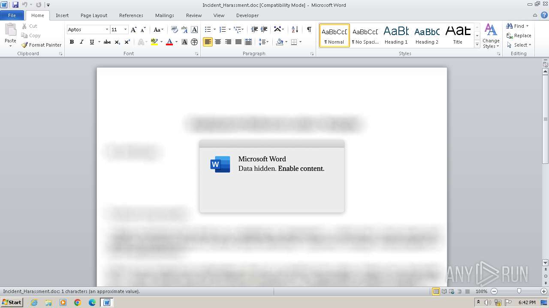549x308 pixels.
Task: Switch to Print Layout view icon
Action: tap(436, 291)
